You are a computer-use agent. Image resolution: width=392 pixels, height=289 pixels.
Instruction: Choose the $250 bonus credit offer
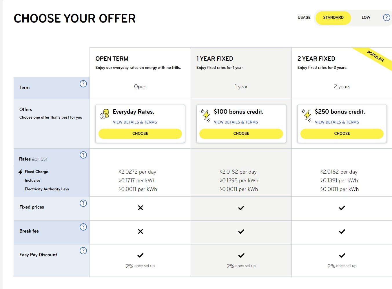[342, 134]
